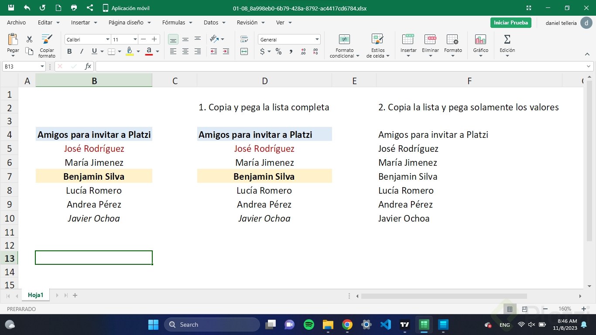Decrease font size with minus button
This screenshot has height=335, width=596.
coord(144,39)
